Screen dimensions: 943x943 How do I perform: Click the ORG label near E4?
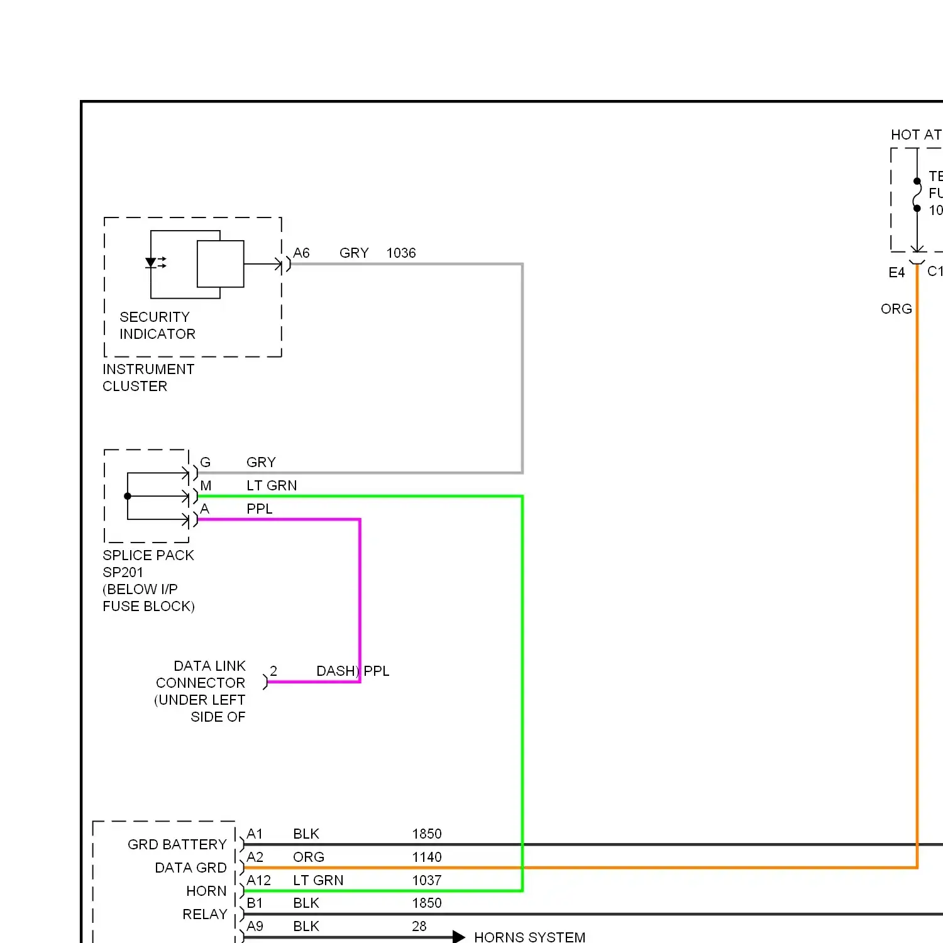click(x=896, y=309)
